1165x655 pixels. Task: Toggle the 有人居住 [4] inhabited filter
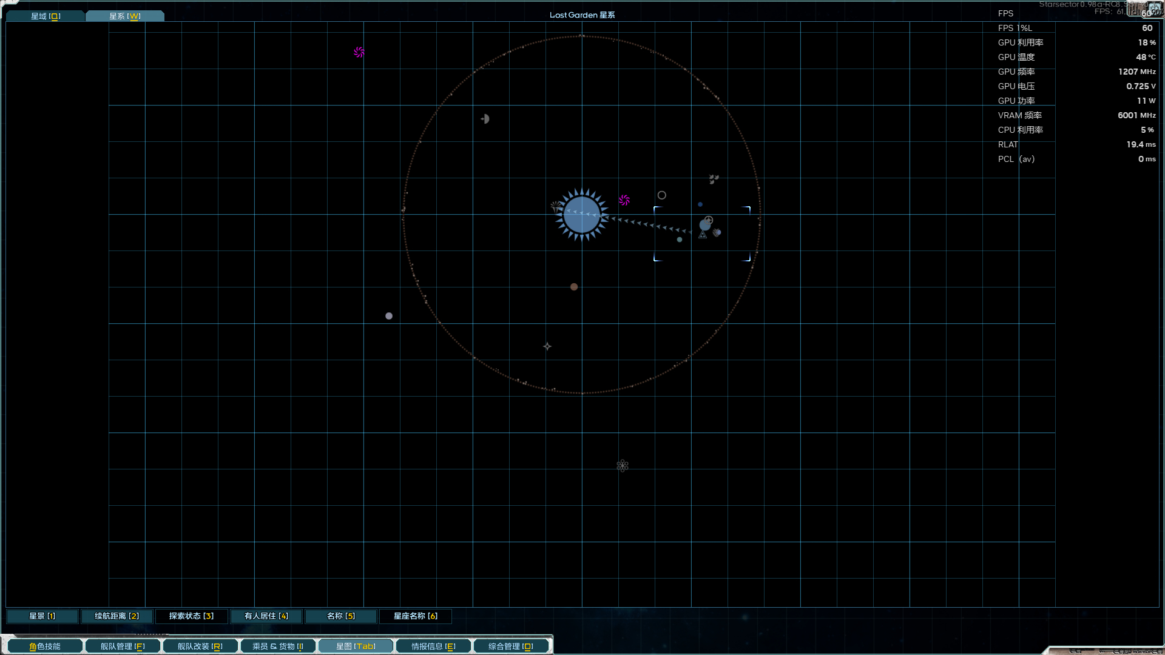266,616
